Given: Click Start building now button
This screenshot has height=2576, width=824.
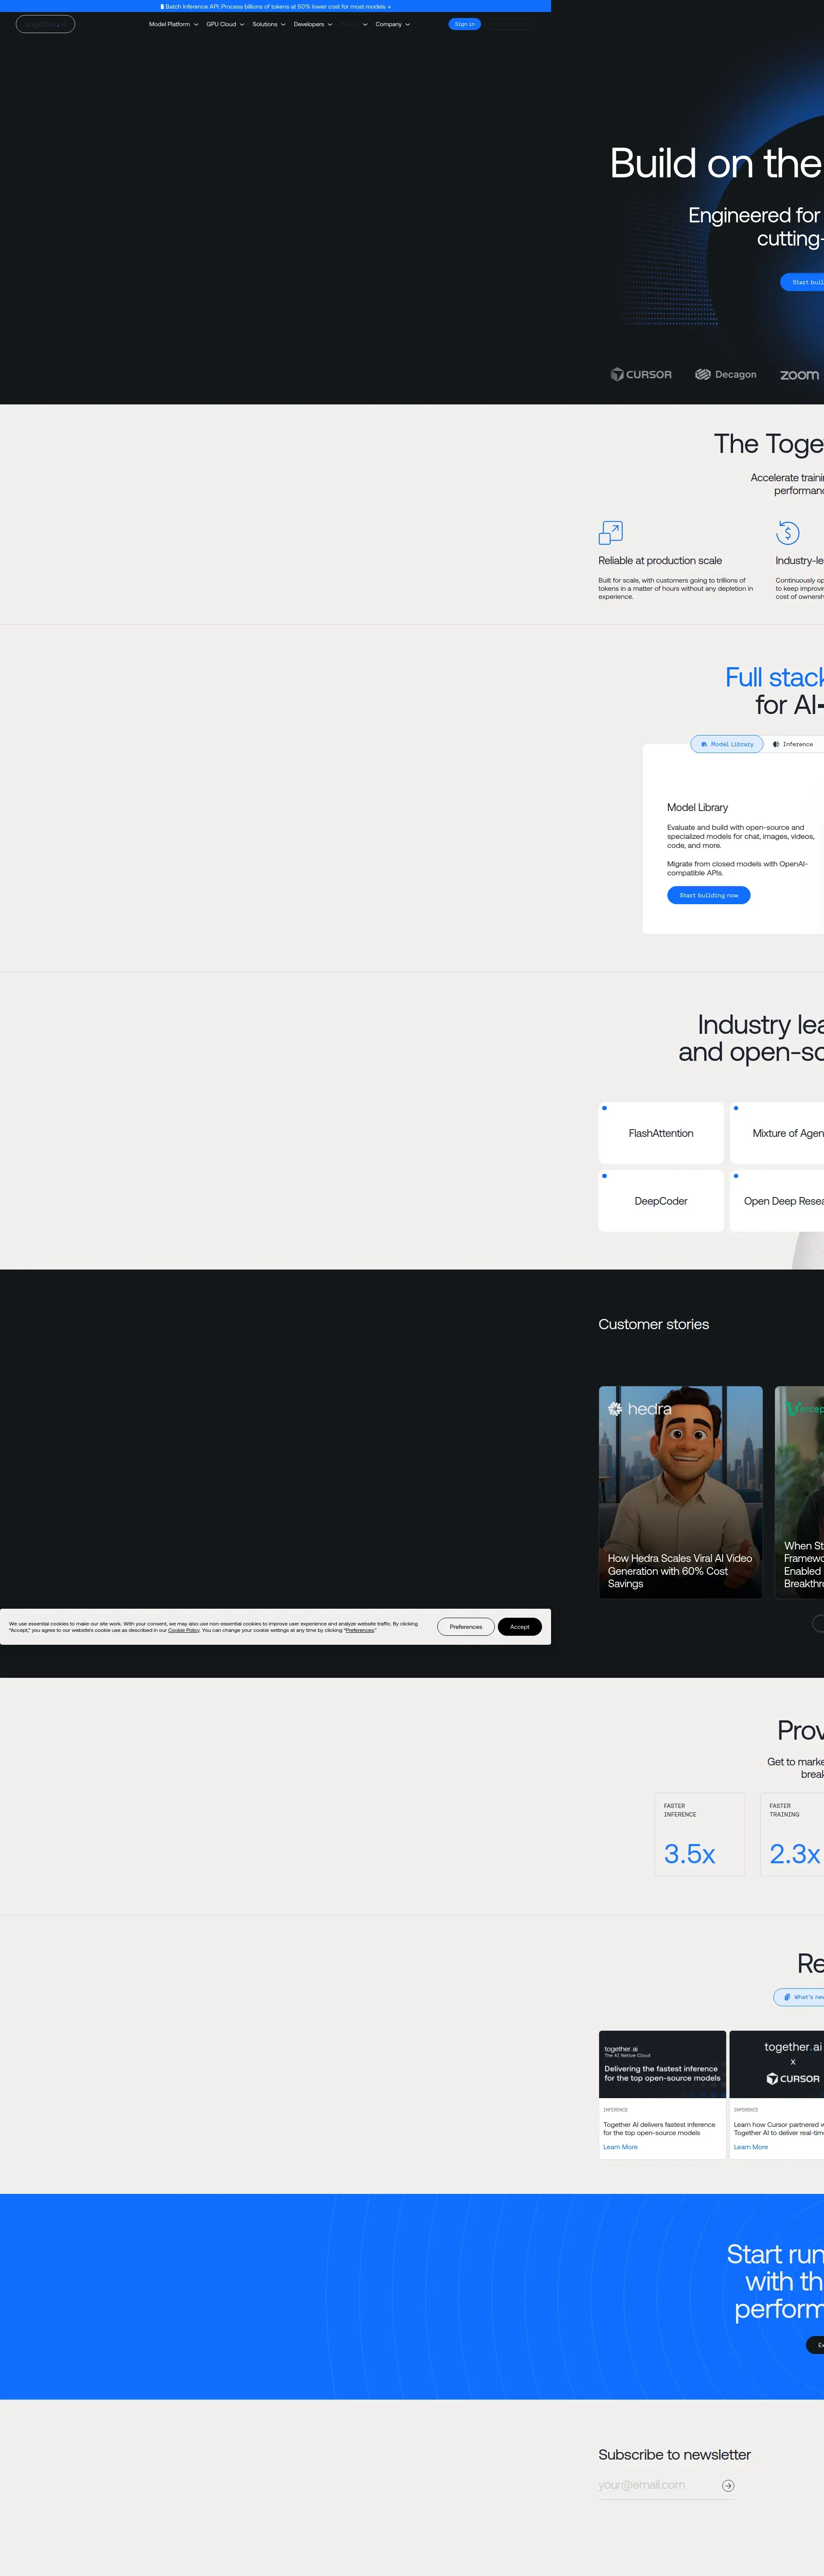Looking at the screenshot, I should point(708,895).
